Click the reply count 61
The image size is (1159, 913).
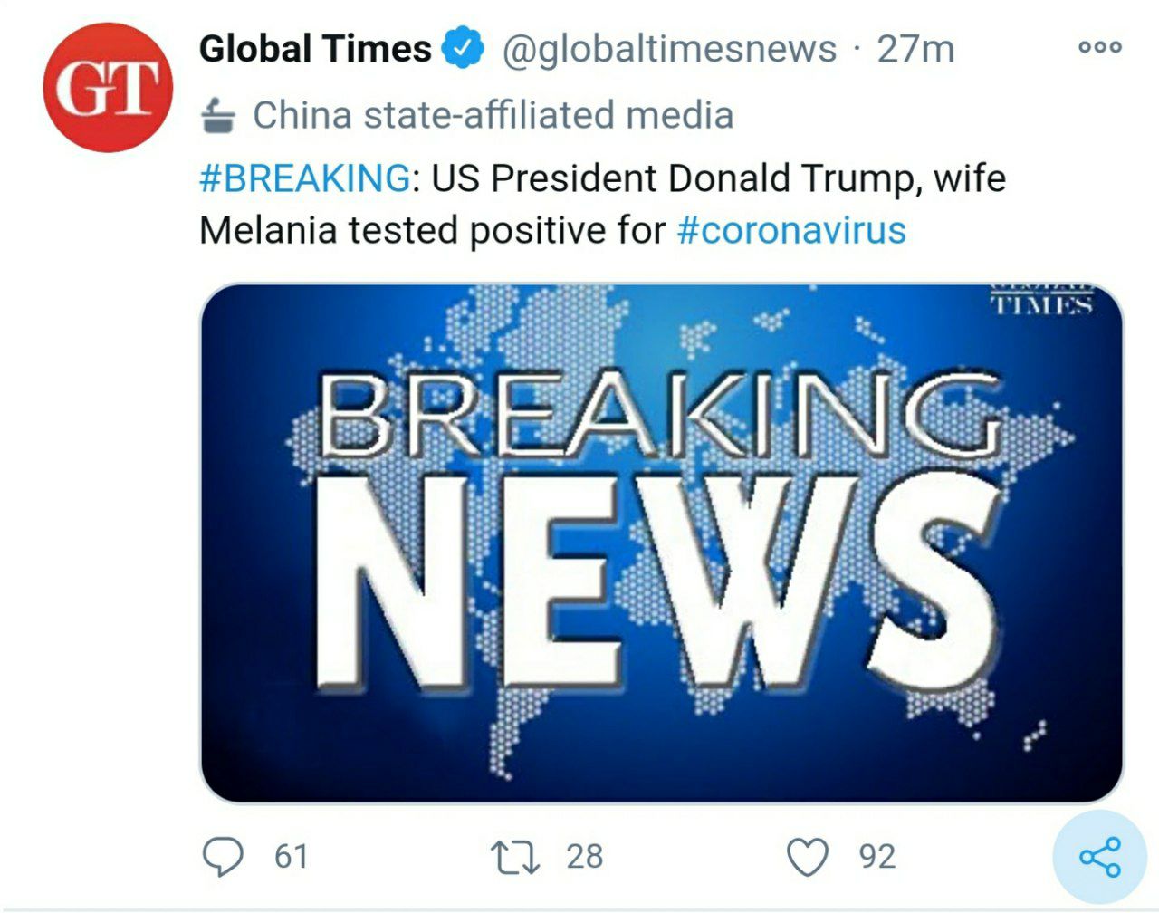coord(291,856)
